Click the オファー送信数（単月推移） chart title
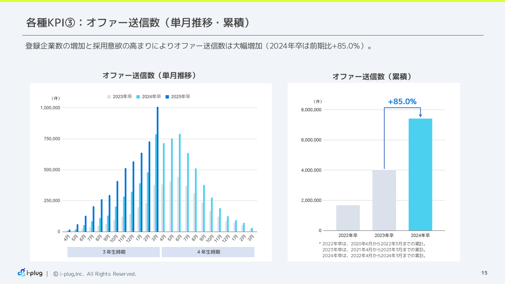 (149, 76)
